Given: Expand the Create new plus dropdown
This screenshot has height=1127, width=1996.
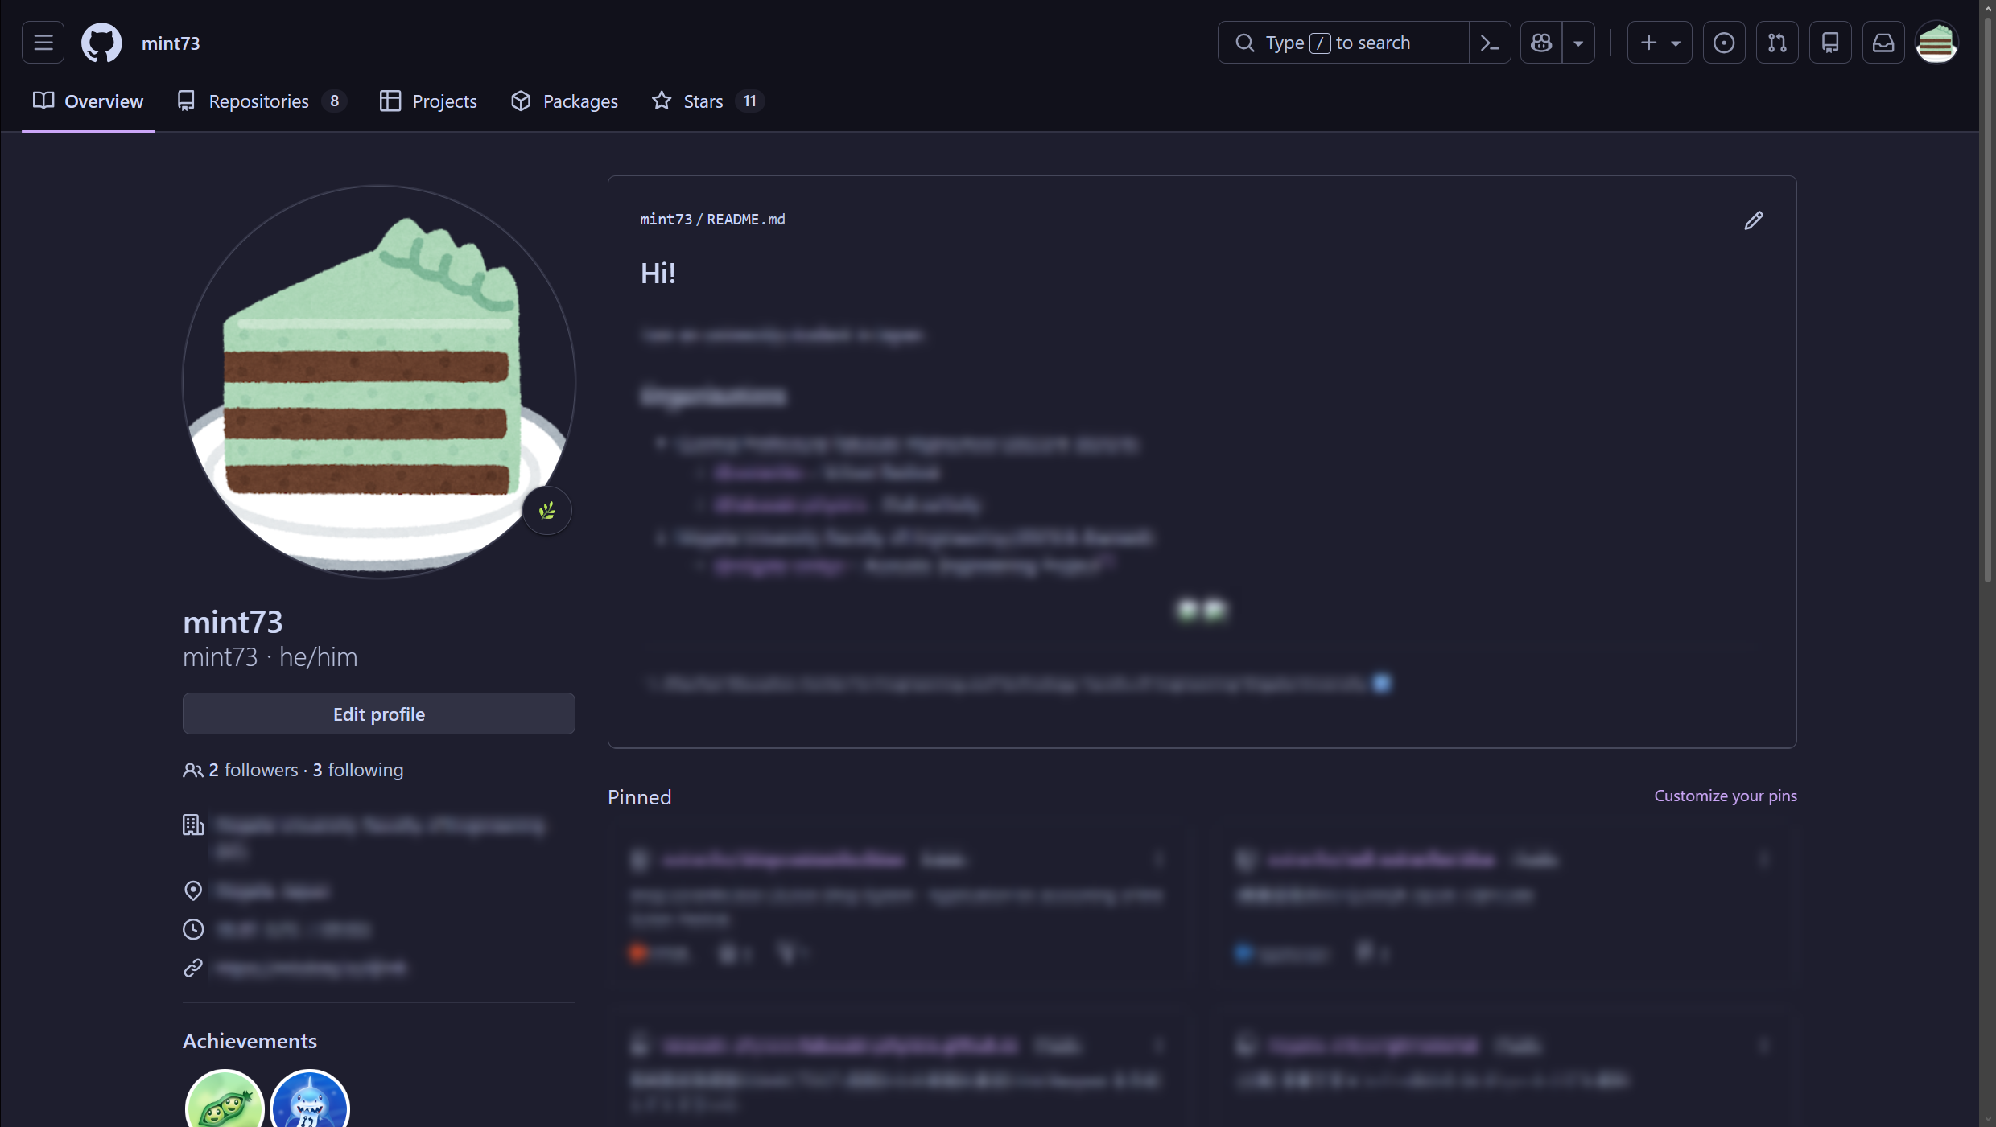Looking at the screenshot, I should (x=1660, y=43).
